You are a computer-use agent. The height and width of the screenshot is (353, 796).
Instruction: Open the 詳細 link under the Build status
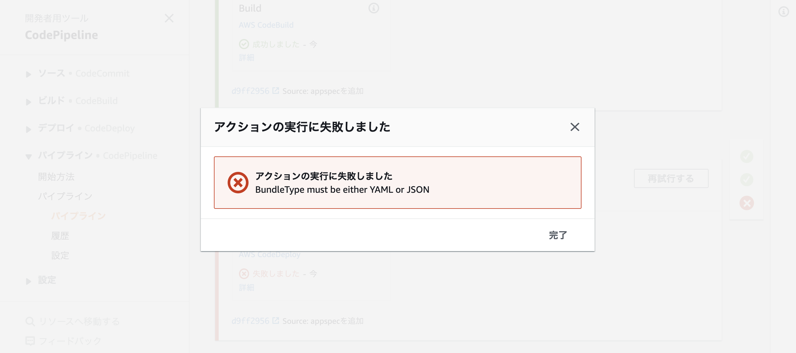tap(246, 57)
